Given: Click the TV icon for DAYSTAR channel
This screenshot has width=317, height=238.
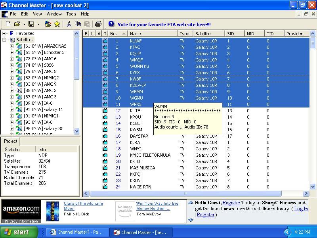Looking at the screenshot, I should point(105,136).
